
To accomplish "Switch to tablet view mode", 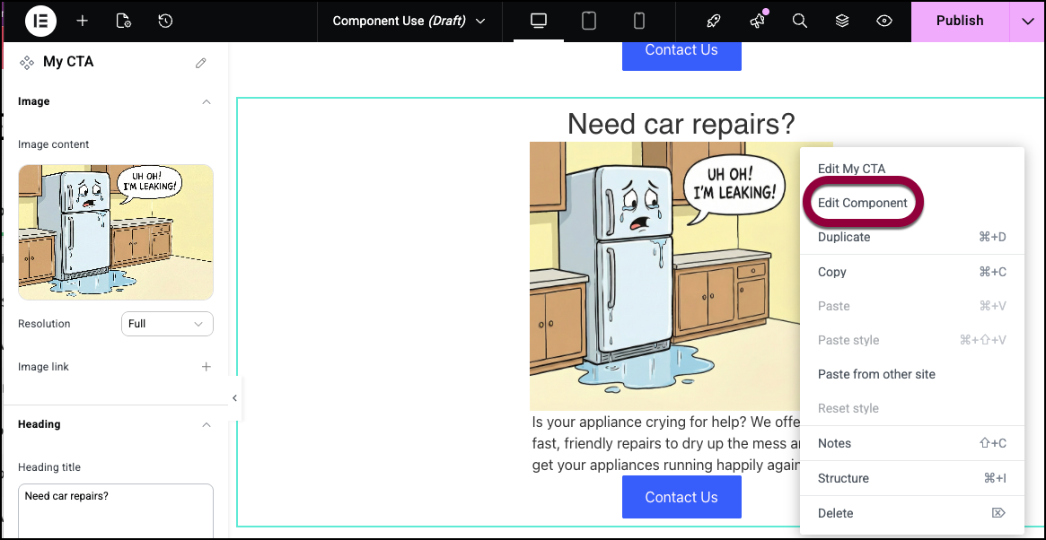I will click(589, 21).
